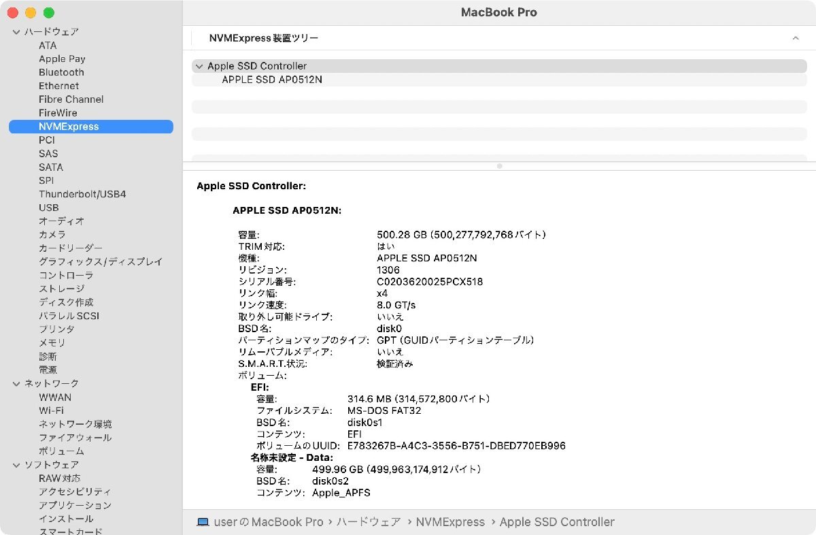Select SATA in the sidebar

pos(51,167)
